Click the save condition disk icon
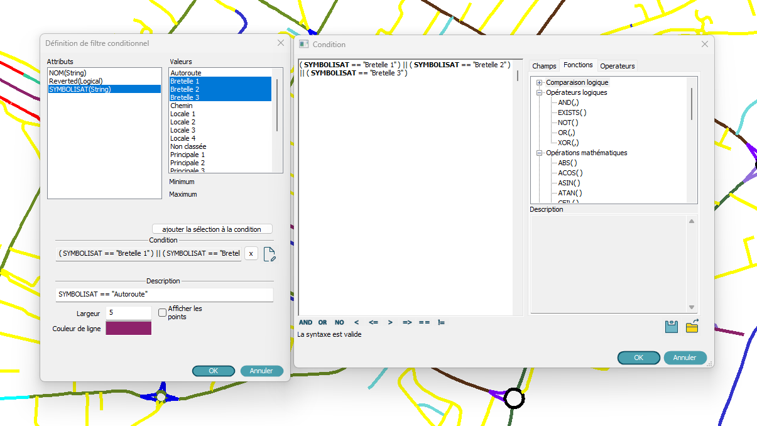757x426 pixels. (x=671, y=327)
